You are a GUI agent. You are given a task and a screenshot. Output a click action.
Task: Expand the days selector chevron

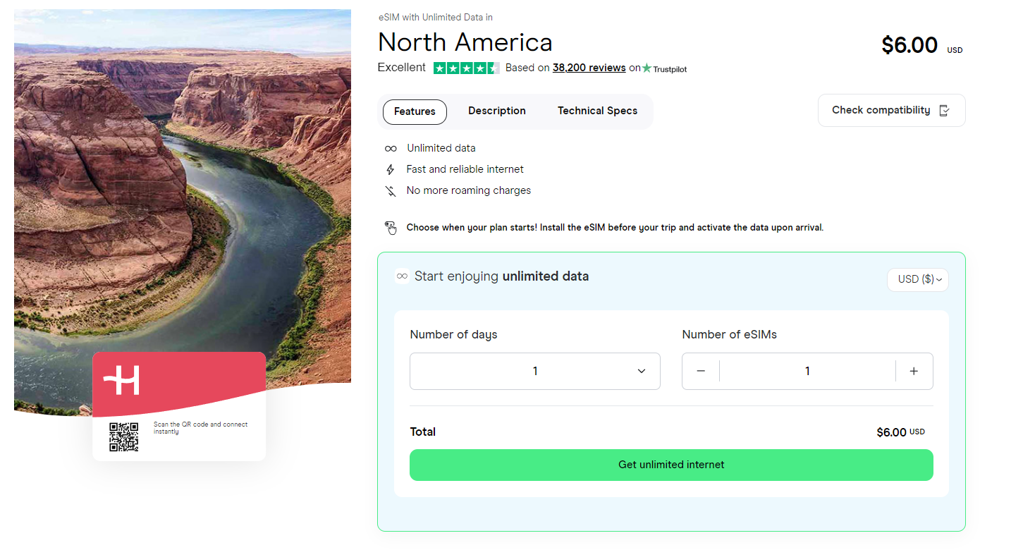point(641,371)
